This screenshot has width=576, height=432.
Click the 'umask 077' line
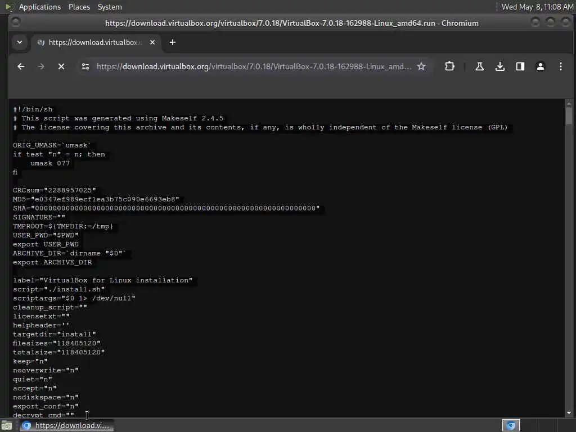[x=50, y=163]
